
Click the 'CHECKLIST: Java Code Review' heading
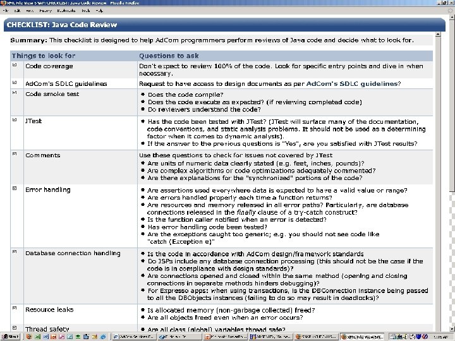point(62,25)
